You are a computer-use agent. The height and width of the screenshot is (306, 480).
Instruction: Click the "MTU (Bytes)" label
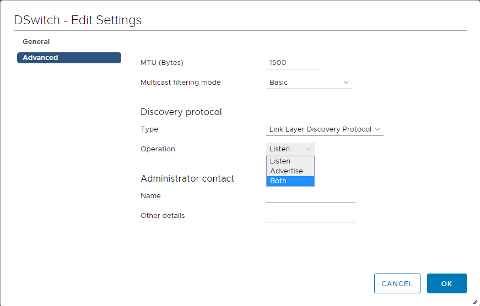coord(162,63)
